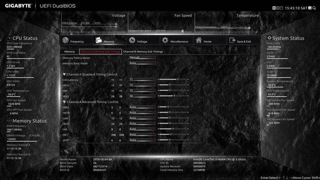Select the HD resolution mode icon

(x=274, y=8)
